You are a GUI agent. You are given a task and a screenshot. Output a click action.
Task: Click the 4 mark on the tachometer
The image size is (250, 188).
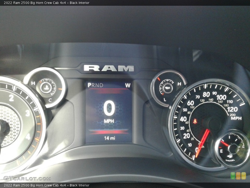pyautogui.click(x=28, y=137)
